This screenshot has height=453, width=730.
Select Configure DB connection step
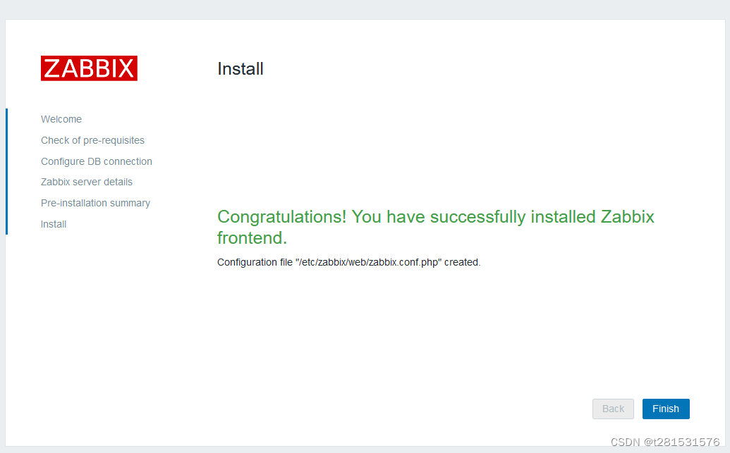tap(97, 161)
